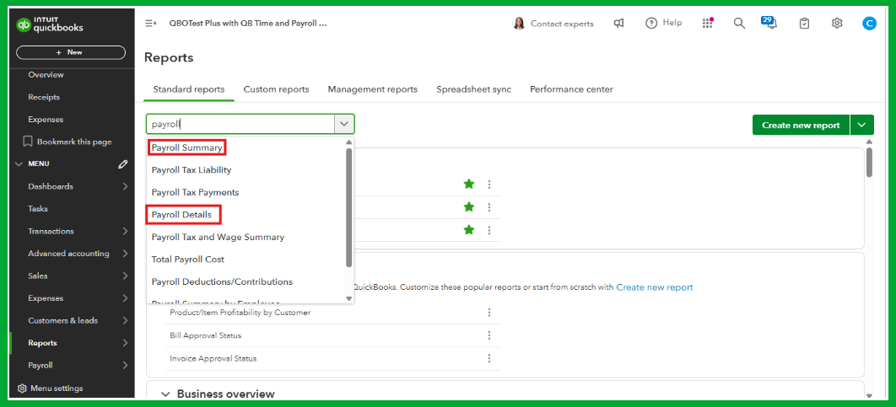896x407 pixels.
Task: Toggle the second favorite star in the list
Action: (x=468, y=206)
